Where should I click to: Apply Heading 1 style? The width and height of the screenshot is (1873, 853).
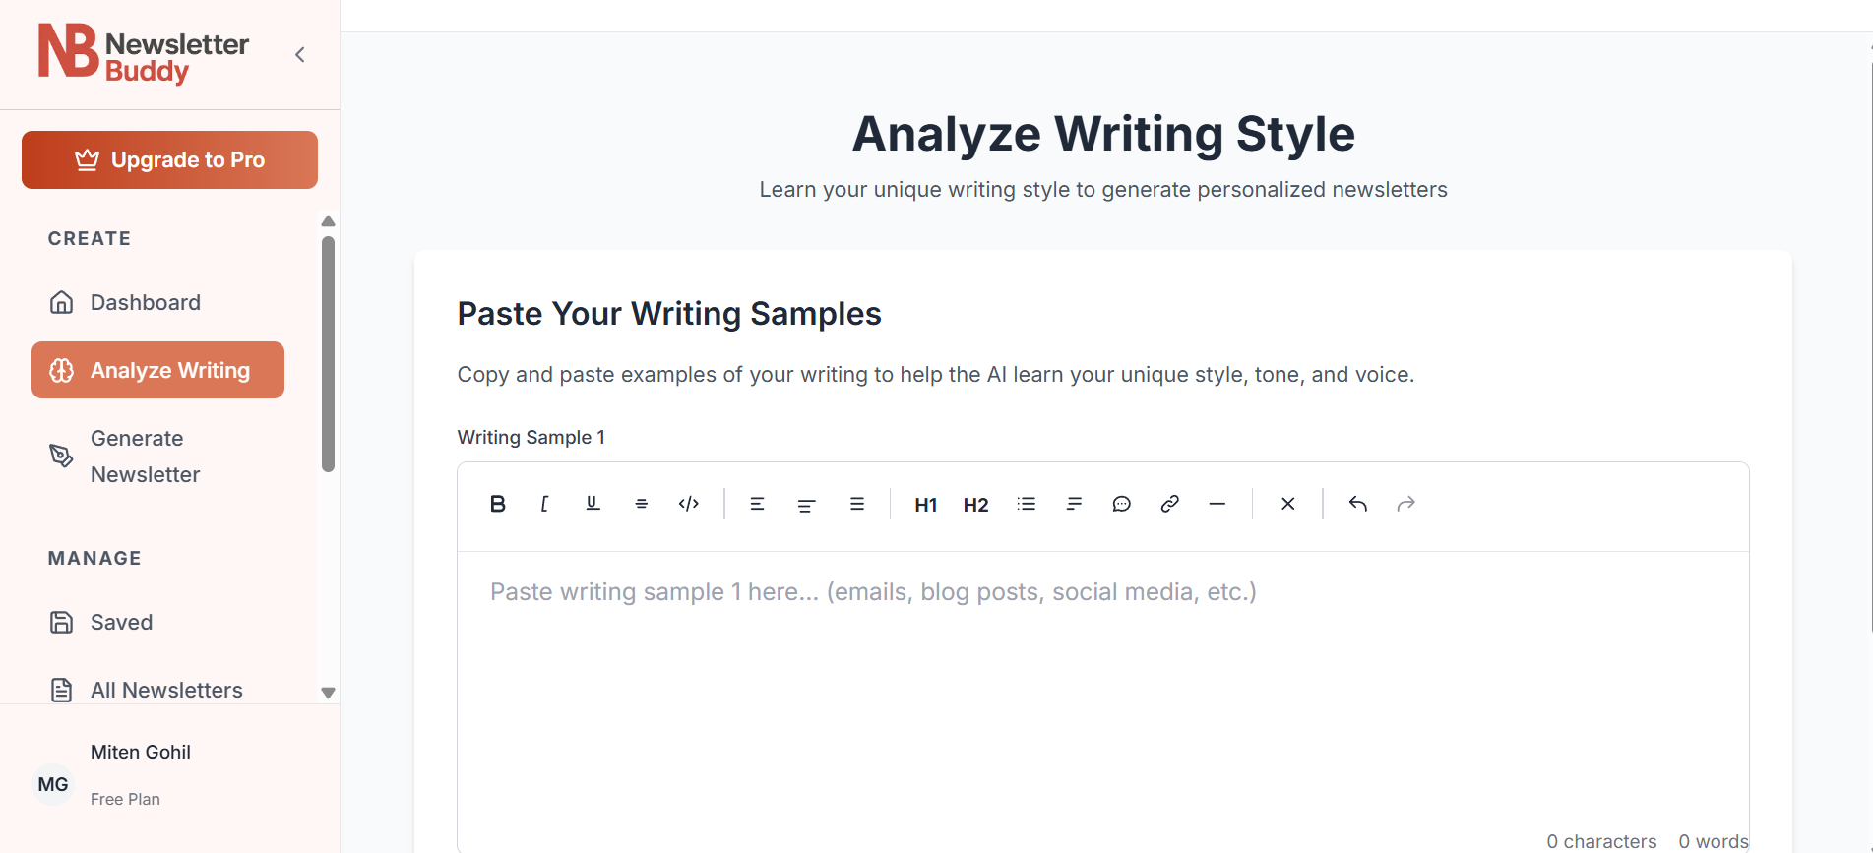point(925,505)
